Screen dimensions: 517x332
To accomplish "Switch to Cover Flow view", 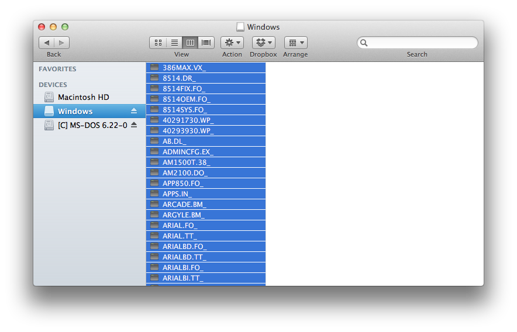I will point(206,43).
